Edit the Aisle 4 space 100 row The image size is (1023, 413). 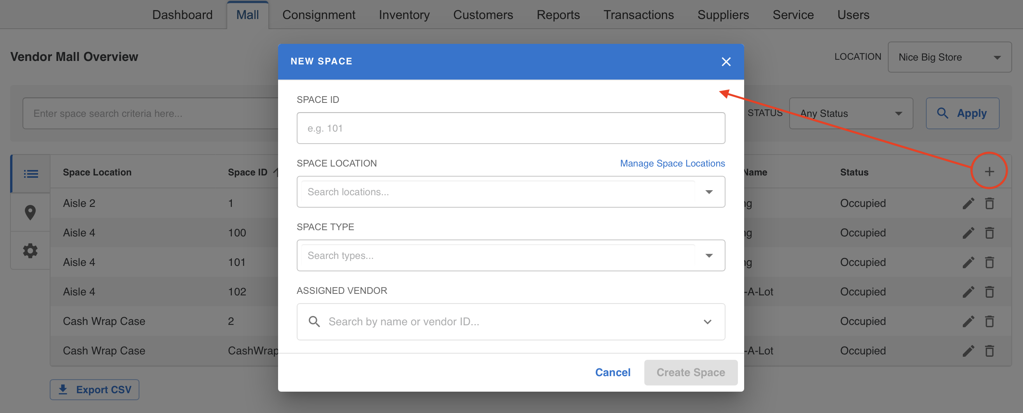968,233
